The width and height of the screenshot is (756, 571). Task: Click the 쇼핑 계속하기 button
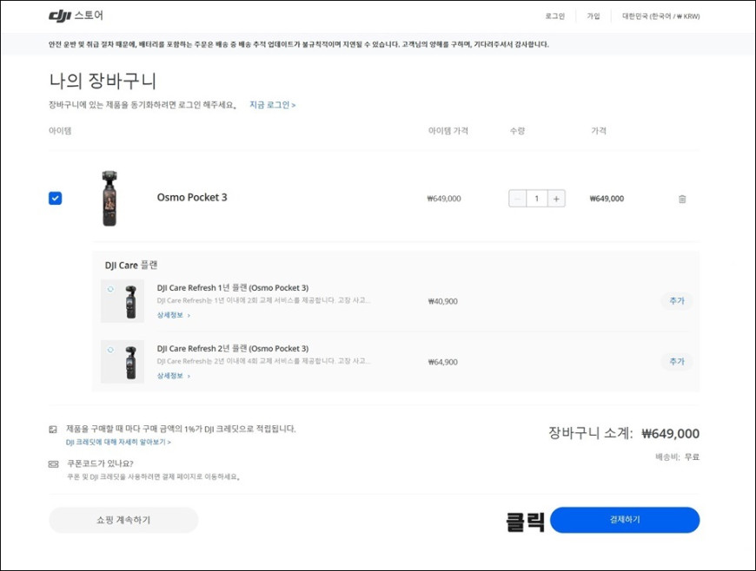[123, 520]
